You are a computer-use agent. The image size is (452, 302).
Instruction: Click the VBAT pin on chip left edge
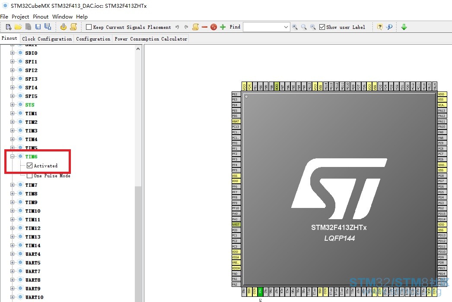pyautogui.click(x=236, y=121)
